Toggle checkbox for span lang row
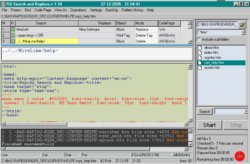Viewport: 250px width, 164px height. [13, 35]
